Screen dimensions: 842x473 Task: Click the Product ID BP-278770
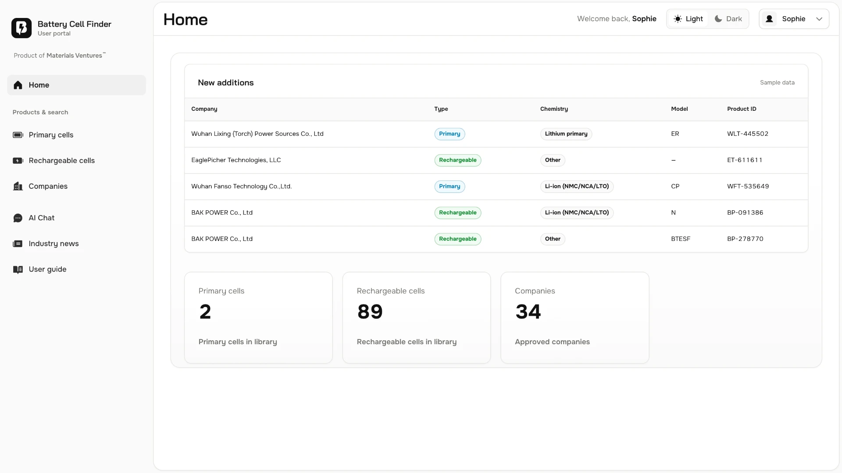pyautogui.click(x=745, y=239)
